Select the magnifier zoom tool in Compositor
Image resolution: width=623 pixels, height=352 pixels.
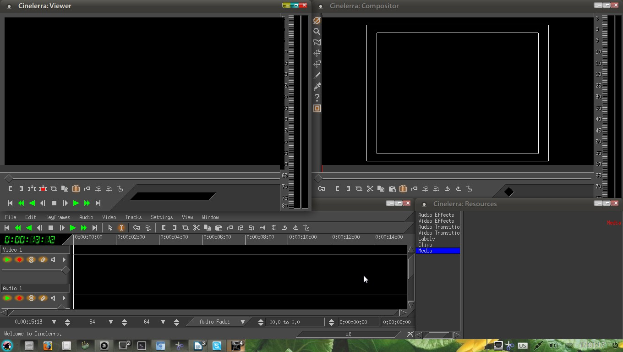[317, 32]
